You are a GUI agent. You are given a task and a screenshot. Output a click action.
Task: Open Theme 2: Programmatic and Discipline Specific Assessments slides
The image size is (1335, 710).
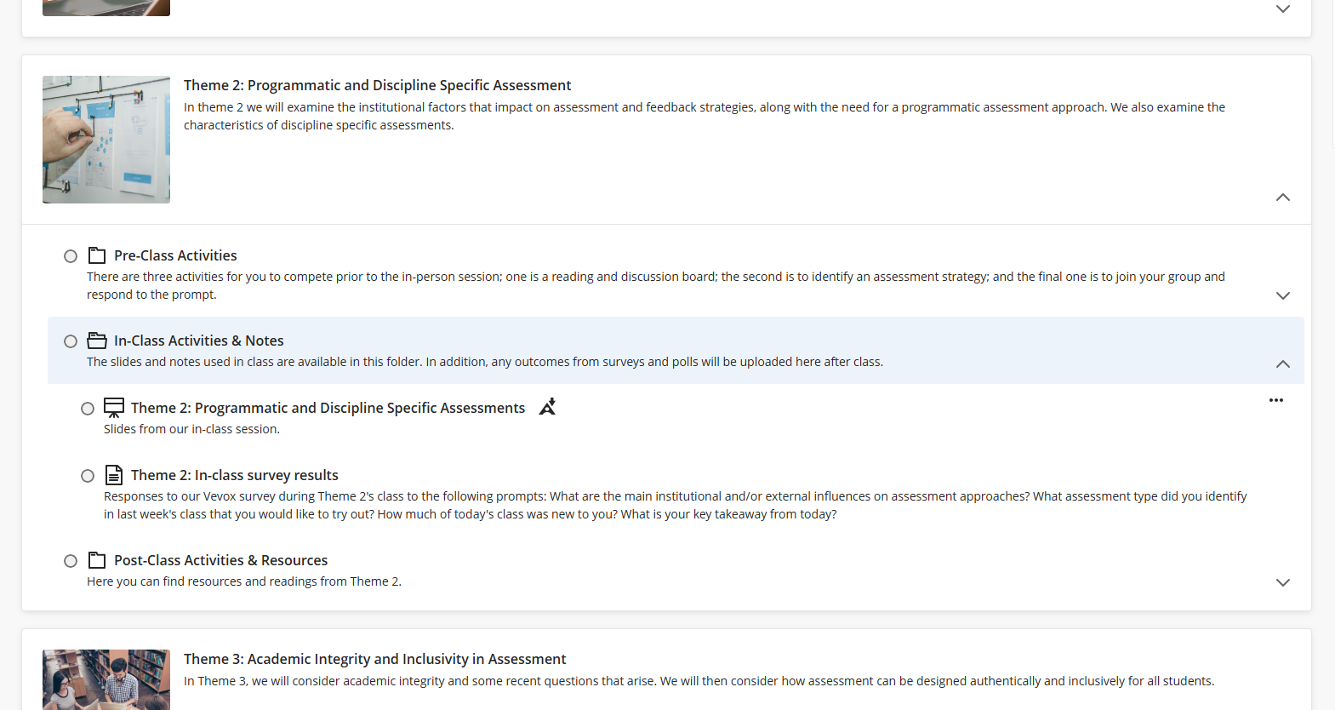pyautogui.click(x=328, y=408)
